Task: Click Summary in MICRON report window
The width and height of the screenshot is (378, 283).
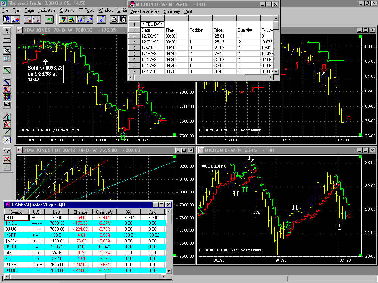Action: 172,11
